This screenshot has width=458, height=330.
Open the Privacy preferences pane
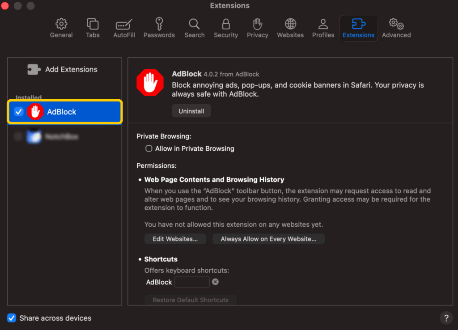[257, 28]
